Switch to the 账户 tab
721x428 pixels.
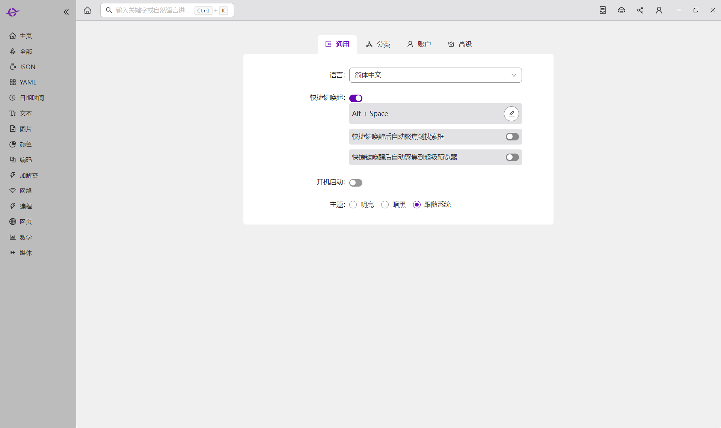(419, 44)
